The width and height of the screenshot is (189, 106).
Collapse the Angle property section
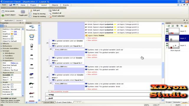point(1,82)
